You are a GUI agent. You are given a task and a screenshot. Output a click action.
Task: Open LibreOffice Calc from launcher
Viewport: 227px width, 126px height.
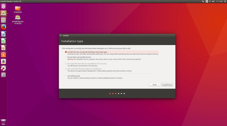click(x=3, y=41)
